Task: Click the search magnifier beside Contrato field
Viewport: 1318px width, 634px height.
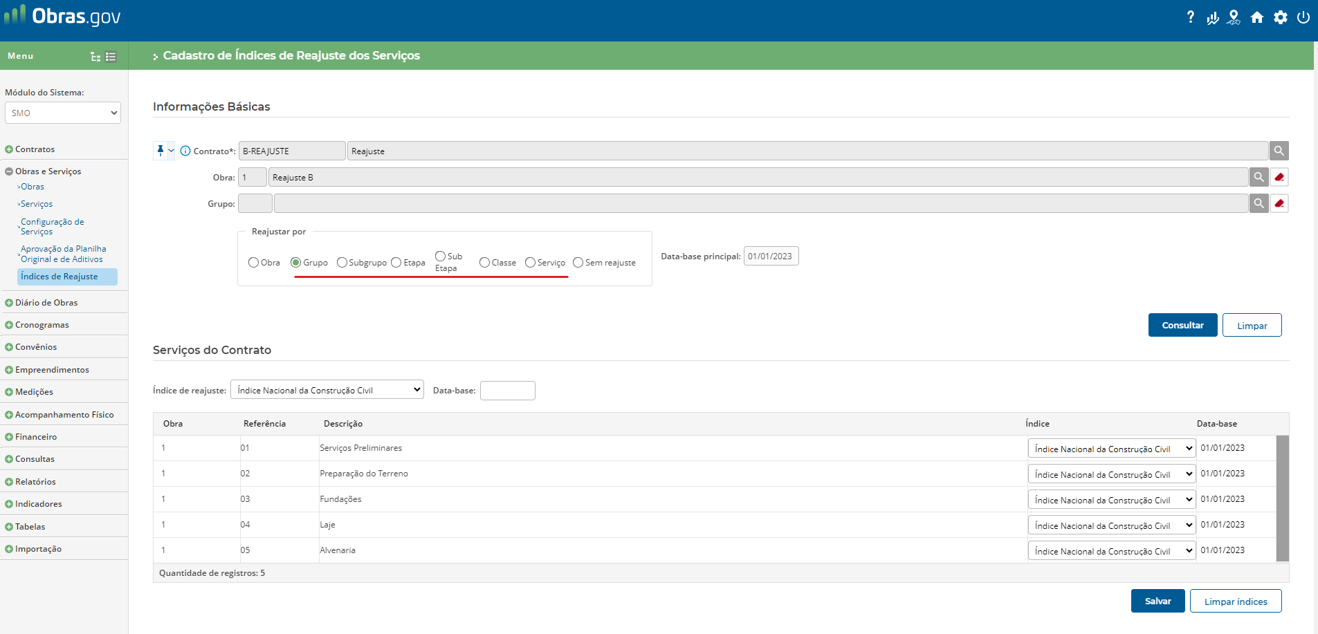Action: tap(1279, 151)
